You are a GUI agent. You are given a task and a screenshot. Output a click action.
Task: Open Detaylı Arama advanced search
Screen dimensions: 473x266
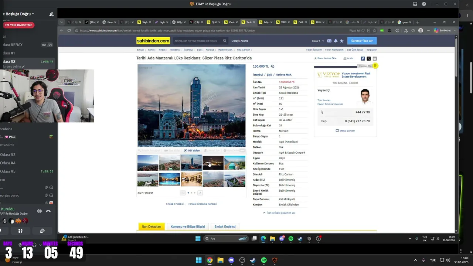point(240,41)
